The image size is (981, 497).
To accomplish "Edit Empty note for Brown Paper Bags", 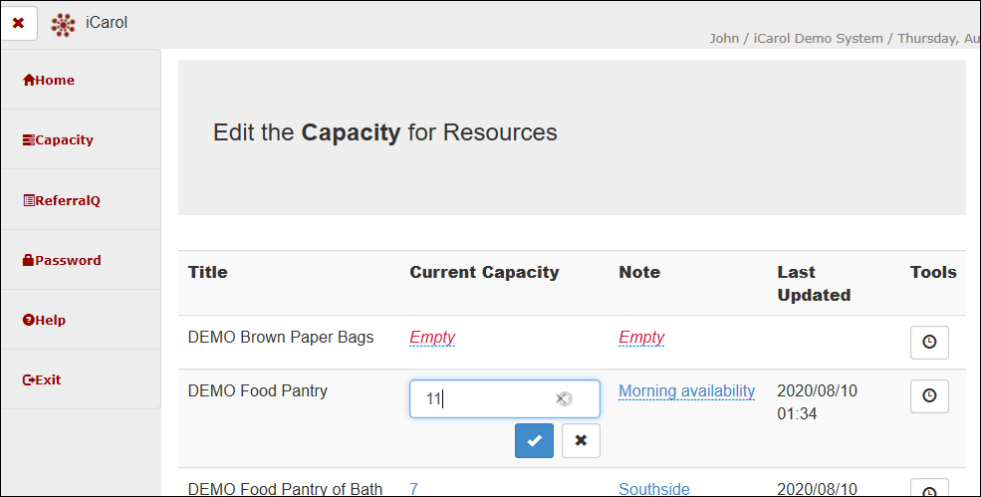I will pyautogui.click(x=641, y=338).
